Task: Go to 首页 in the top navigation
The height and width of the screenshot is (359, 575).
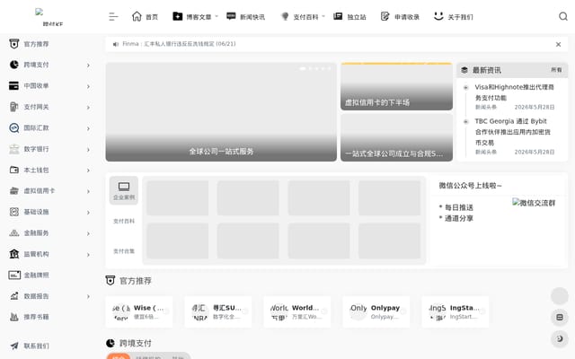Action: [145, 16]
